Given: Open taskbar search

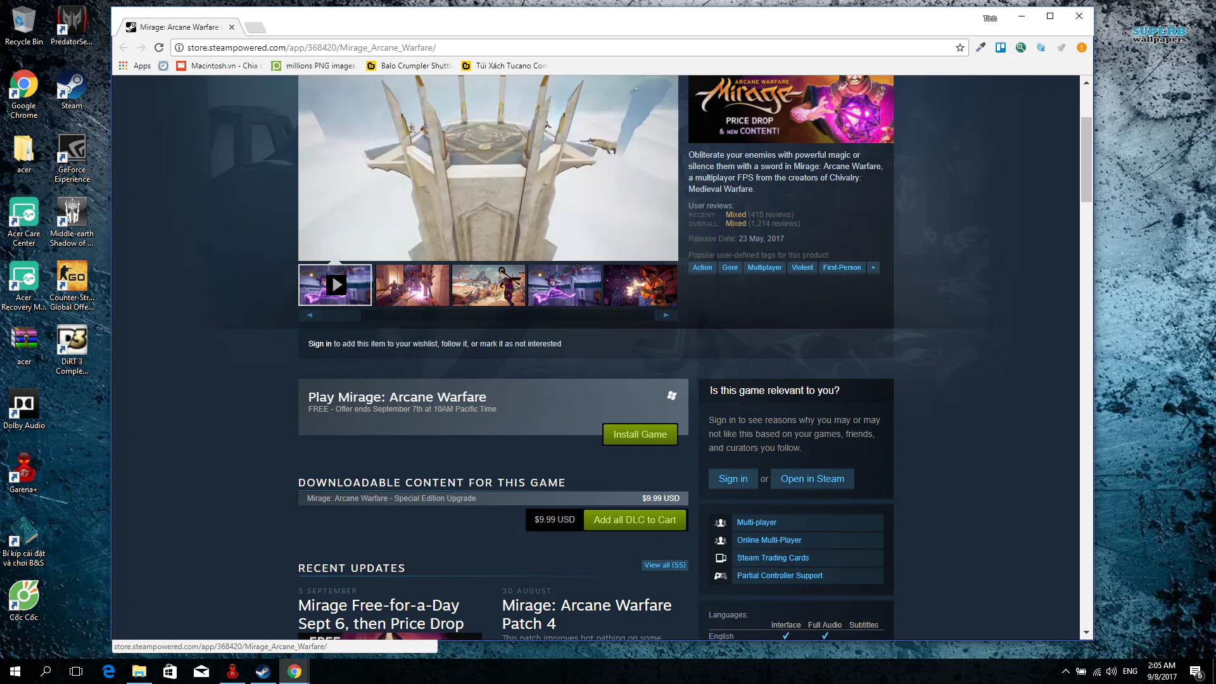Looking at the screenshot, I should click(x=46, y=671).
